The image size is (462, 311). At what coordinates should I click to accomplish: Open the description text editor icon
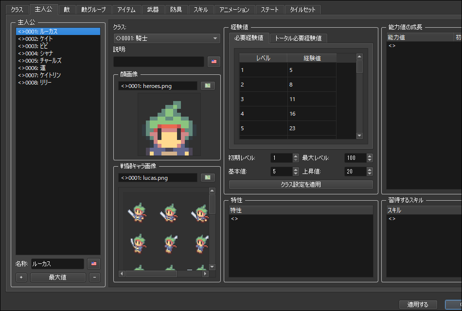[x=213, y=61]
